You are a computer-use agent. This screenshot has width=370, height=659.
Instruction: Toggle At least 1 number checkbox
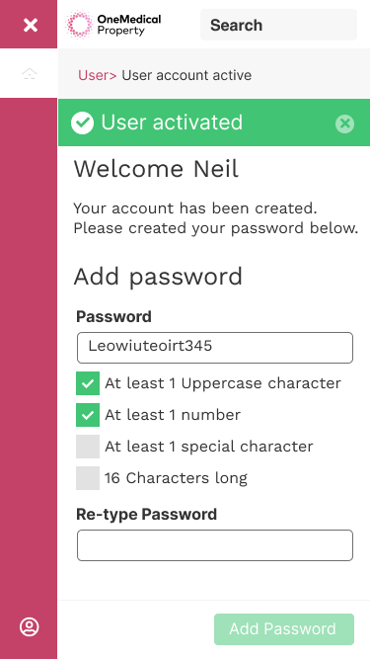pyautogui.click(x=88, y=415)
